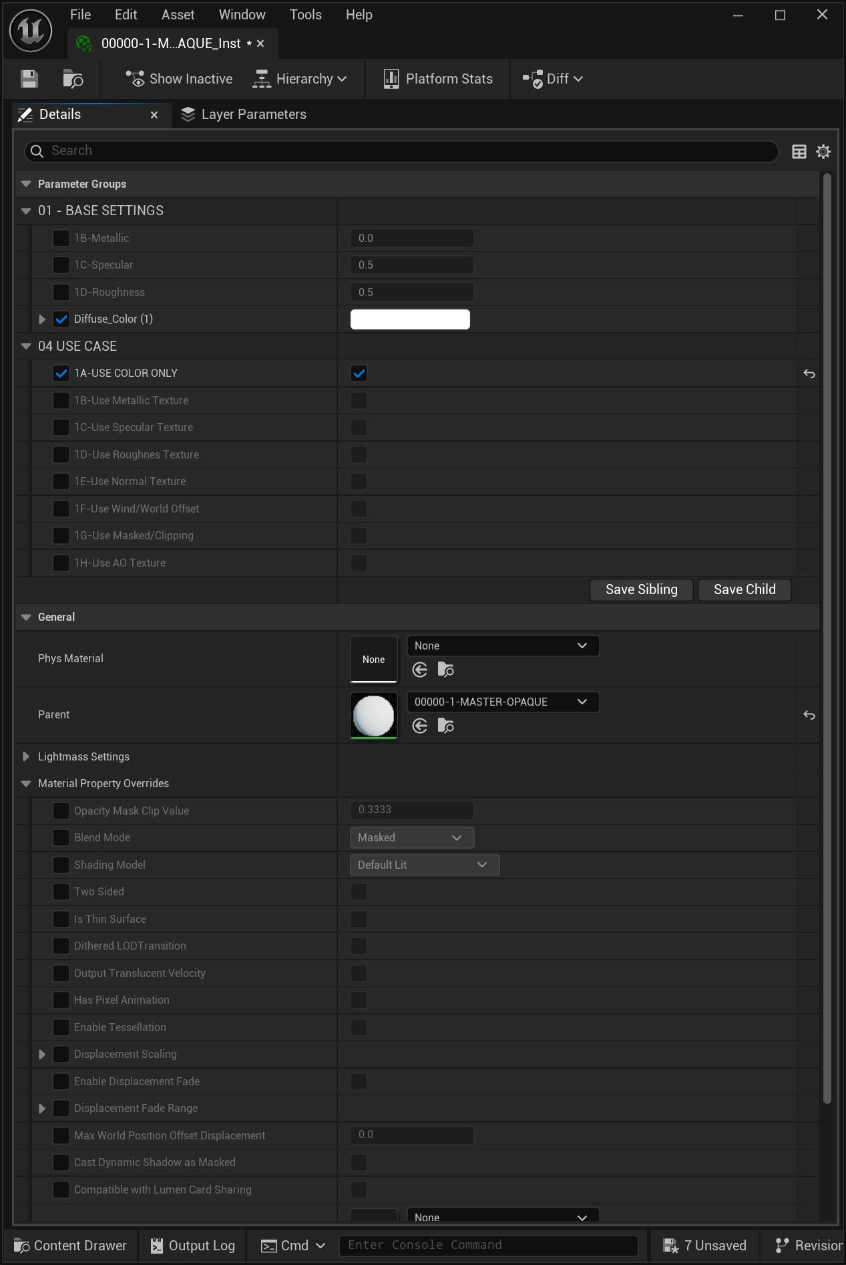This screenshot has height=1265, width=846.
Task: Reset 1A-USE COLOR ONLY to default
Action: click(809, 374)
